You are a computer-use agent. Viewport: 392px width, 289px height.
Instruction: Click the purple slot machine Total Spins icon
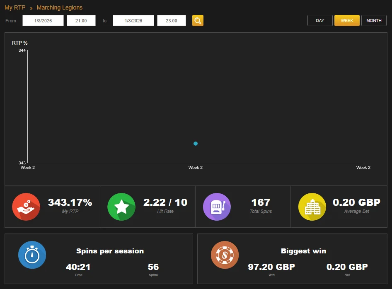click(217, 207)
